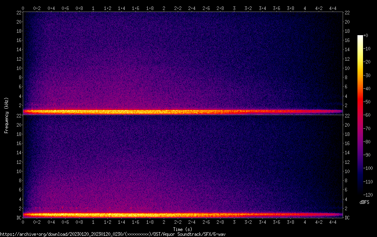377x237 pixels.
Task: Click the bright yellow top of color scale
Action: pyautogui.click(x=360, y=37)
